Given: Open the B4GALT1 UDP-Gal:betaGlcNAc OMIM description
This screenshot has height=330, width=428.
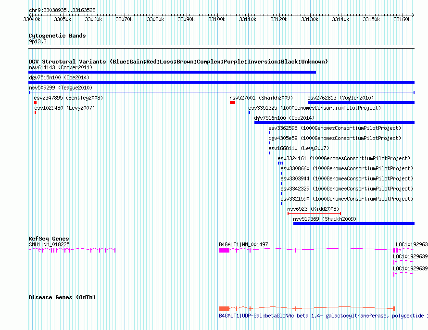Looking at the screenshot, I should pyautogui.click(x=324, y=316).
